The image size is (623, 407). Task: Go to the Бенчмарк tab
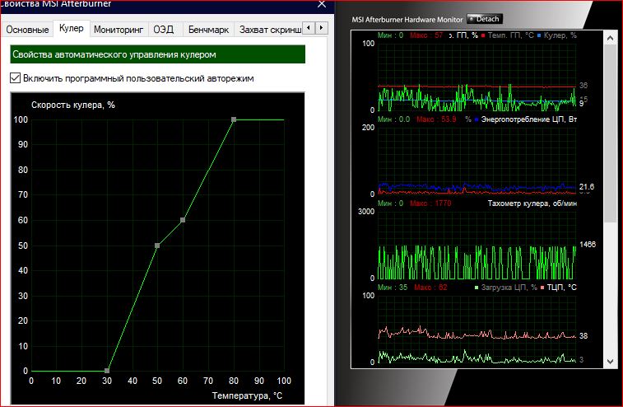[x=208, y=30]
